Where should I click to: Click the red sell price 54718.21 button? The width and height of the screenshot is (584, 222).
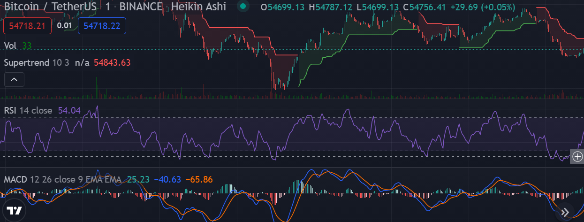(x=27, y=26)
